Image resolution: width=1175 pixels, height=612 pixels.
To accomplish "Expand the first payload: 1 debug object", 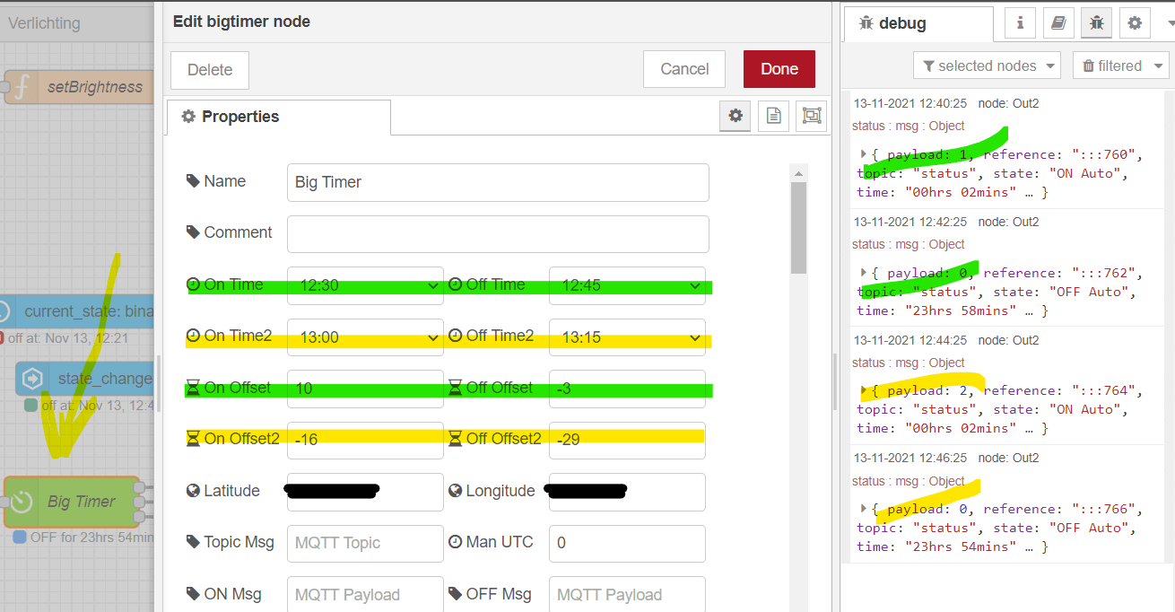I will click(x=864, y=154).
